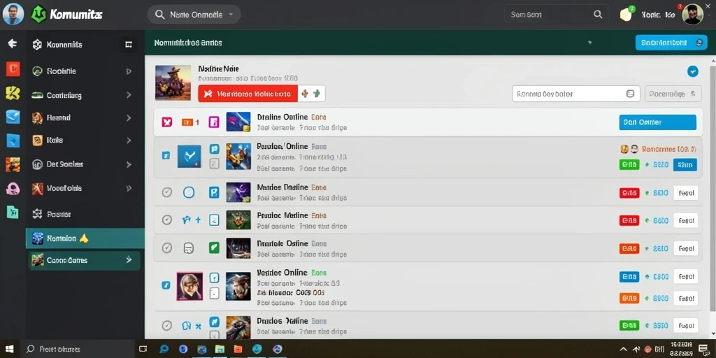
Task: Click the panel layout icon beside Konnmits
Action: point(129,44)
